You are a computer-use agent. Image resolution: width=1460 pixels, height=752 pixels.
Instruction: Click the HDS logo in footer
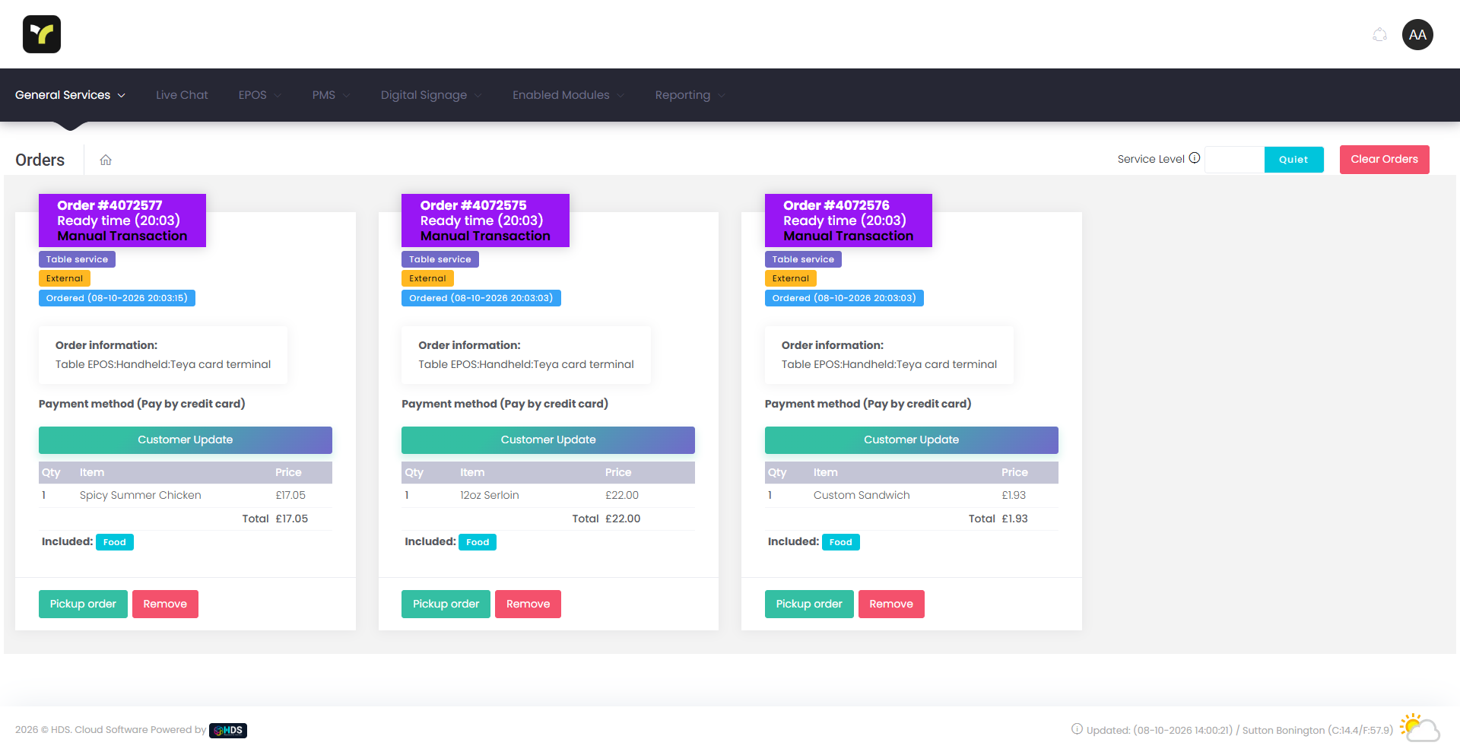228,730
